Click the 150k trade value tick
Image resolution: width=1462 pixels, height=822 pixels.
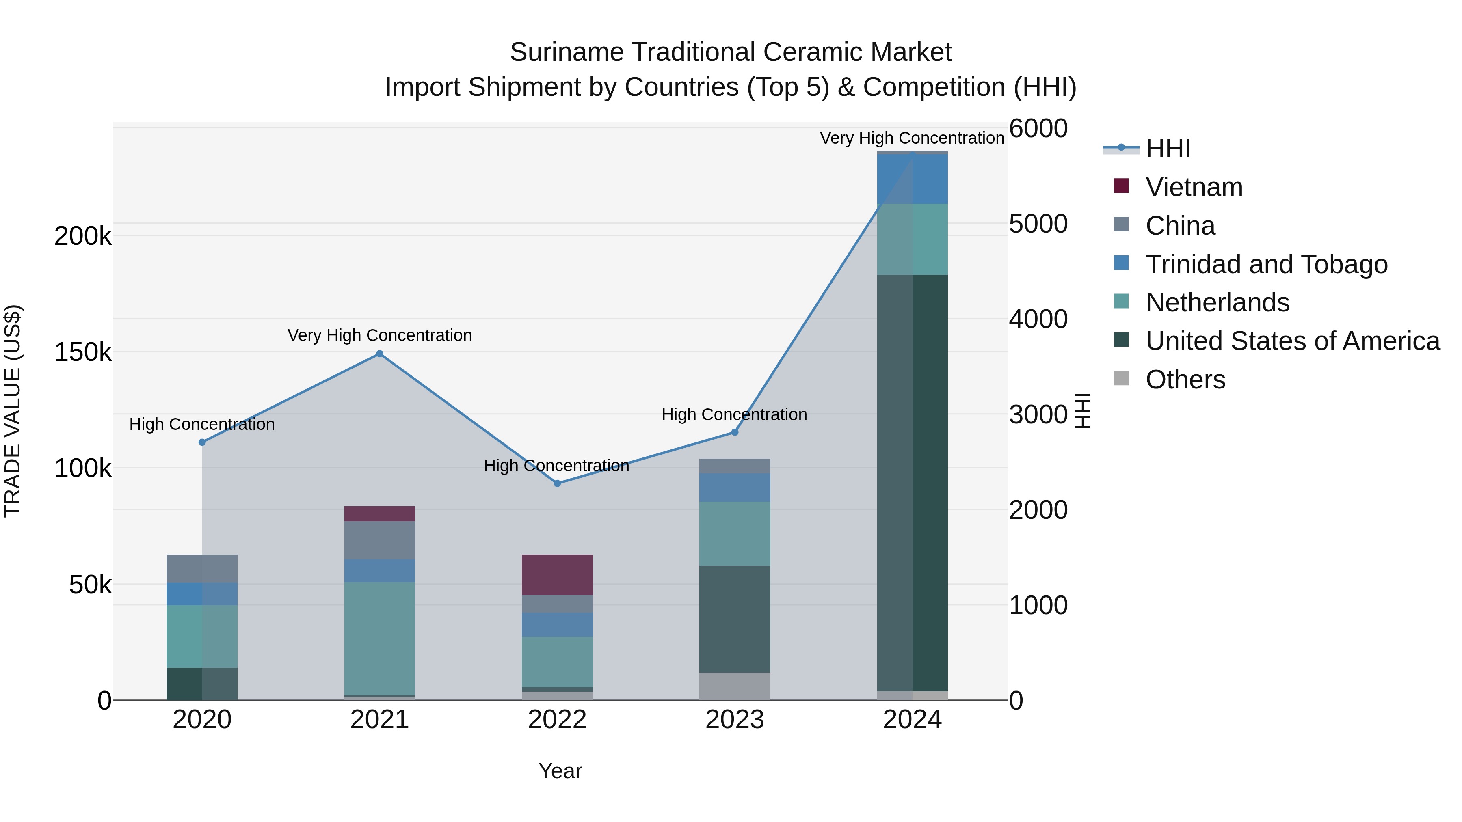[83, 352]
